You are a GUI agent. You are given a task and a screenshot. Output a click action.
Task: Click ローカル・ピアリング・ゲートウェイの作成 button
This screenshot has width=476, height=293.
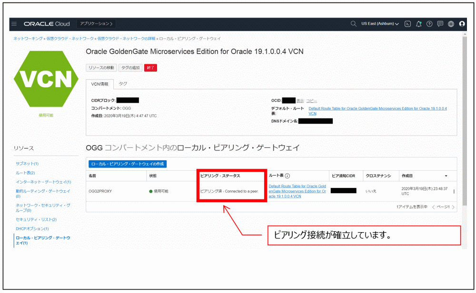[128, 164]
